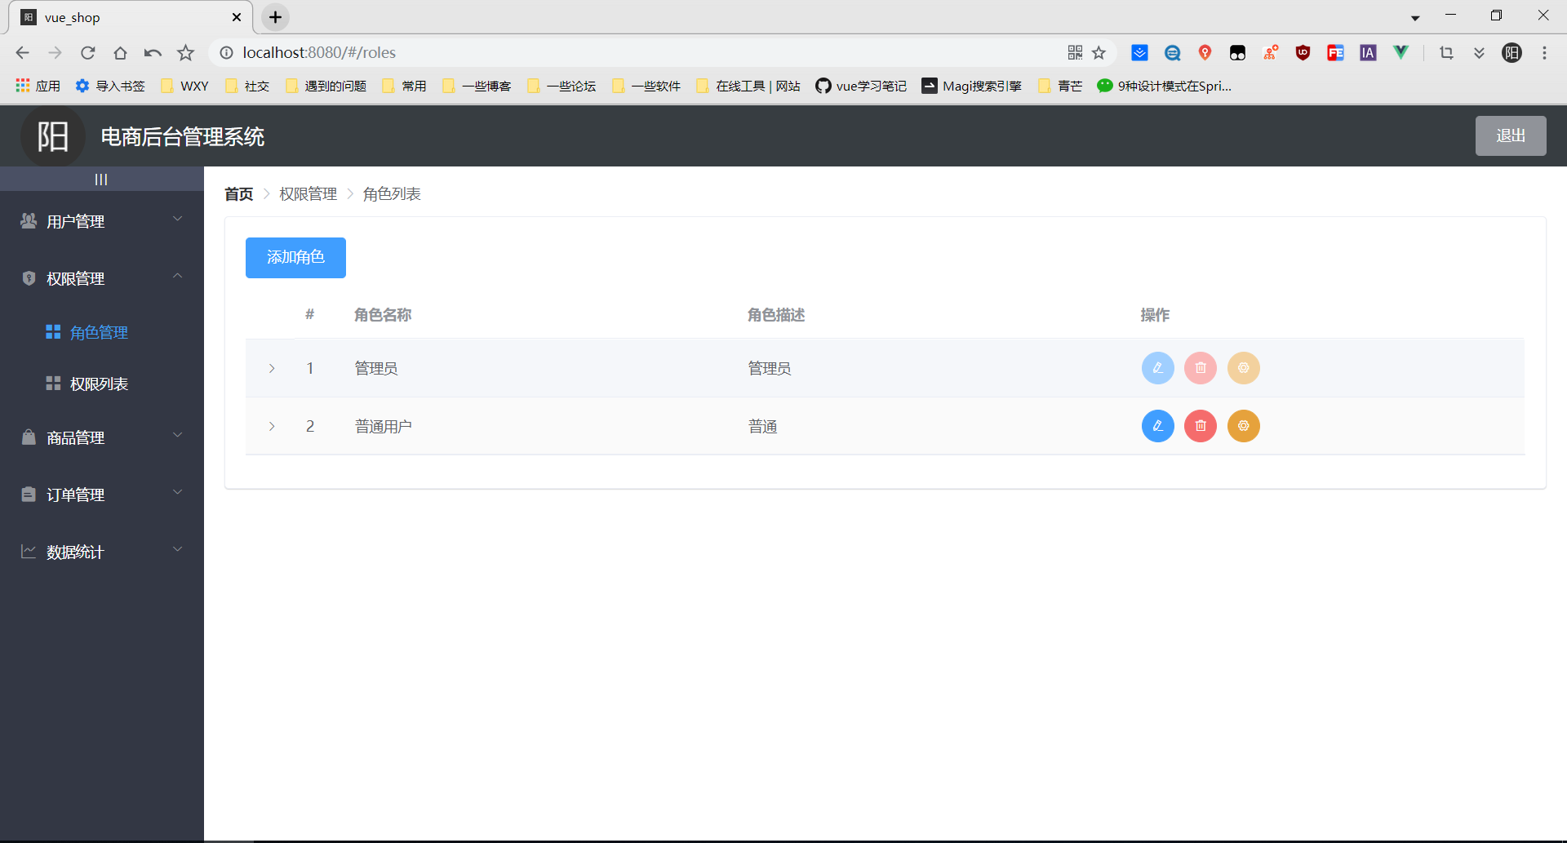
Task: Open permission settings for the 管理员 role
Action: point(1244,368)
